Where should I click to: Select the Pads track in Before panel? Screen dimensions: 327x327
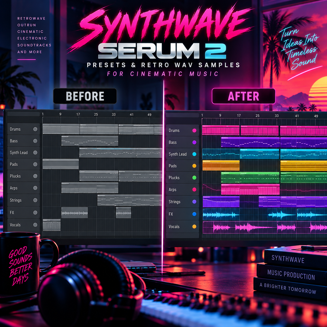(23, 164)
